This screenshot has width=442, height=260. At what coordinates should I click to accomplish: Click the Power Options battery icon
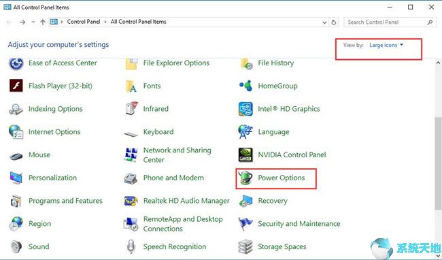245,178
